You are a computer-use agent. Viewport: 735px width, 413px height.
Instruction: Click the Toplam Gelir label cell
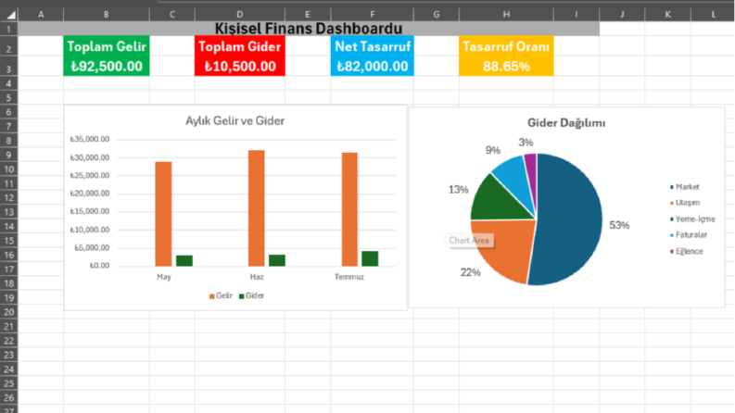point(107,46)
